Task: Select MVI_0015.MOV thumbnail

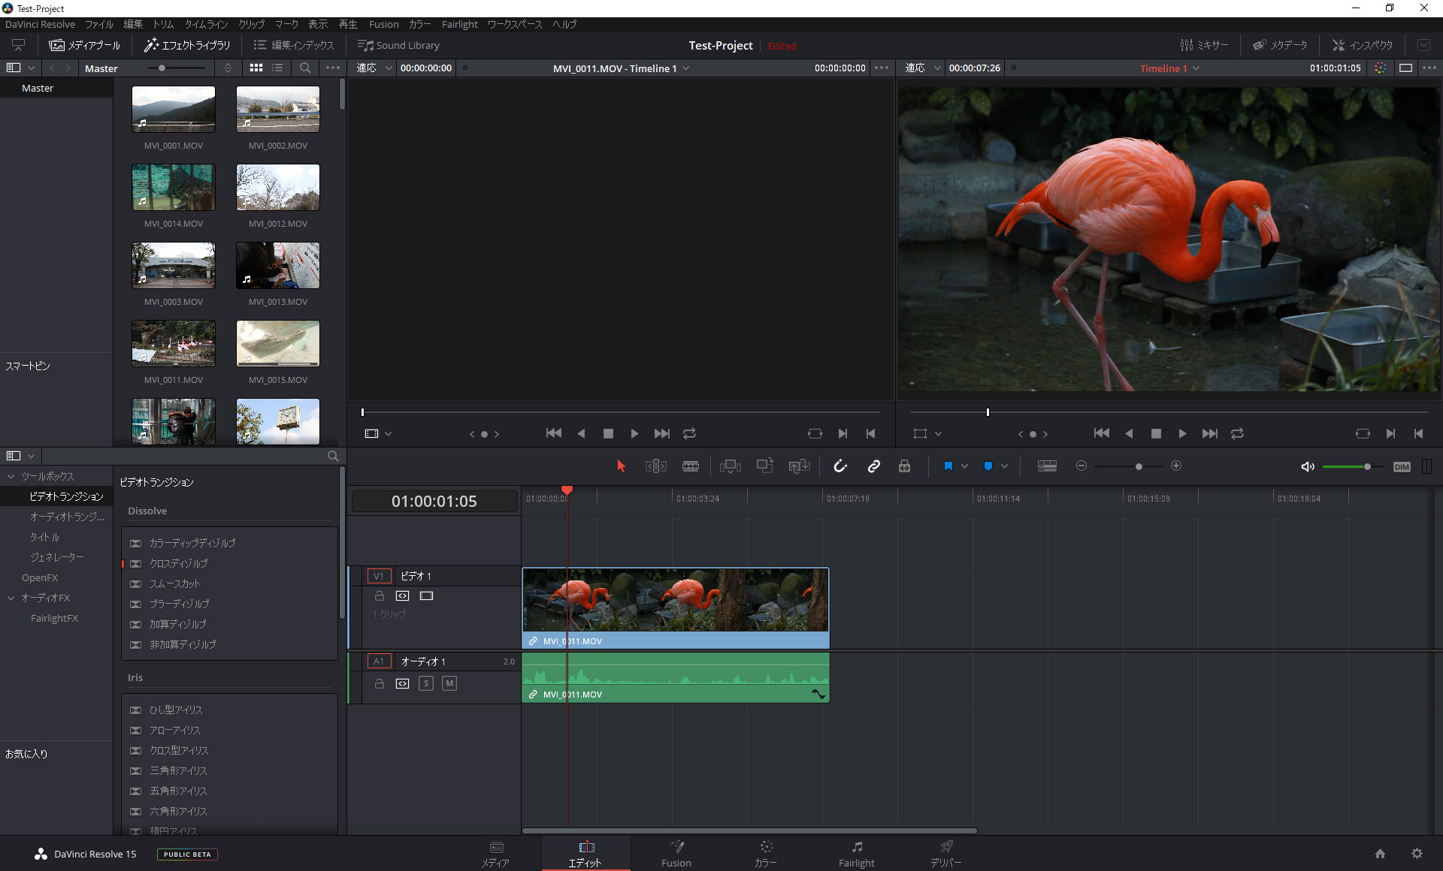Action: 278,344
